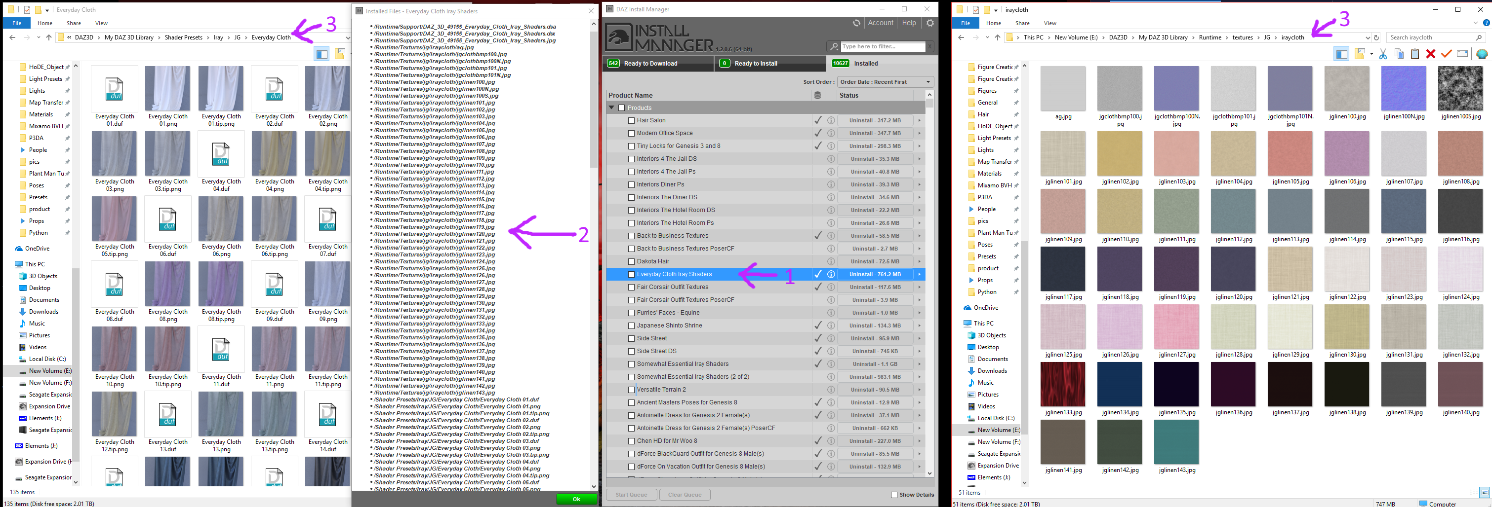
Task: Check the Side Street DS checkbox
Action: coord(631,351)
